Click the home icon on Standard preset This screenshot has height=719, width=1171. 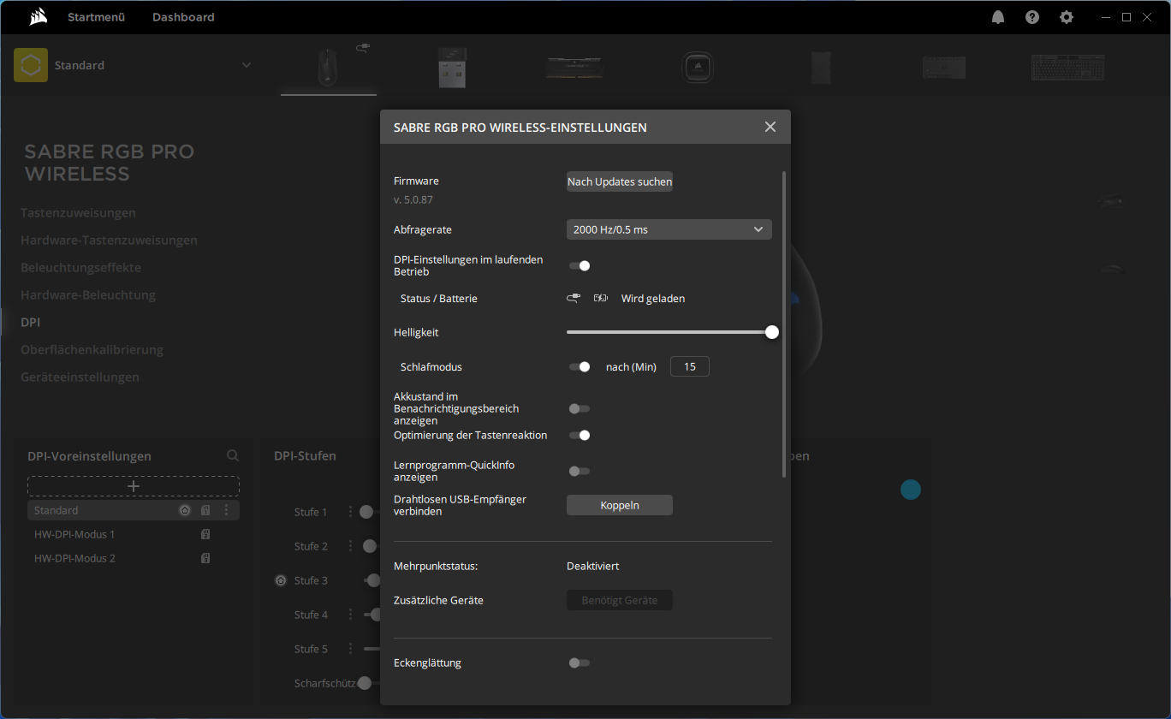(184, 510)
